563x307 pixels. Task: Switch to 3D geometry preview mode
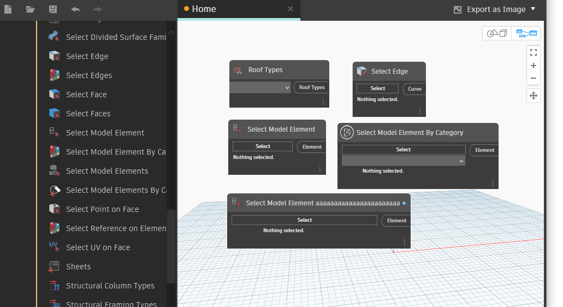[x=497, y=33]
